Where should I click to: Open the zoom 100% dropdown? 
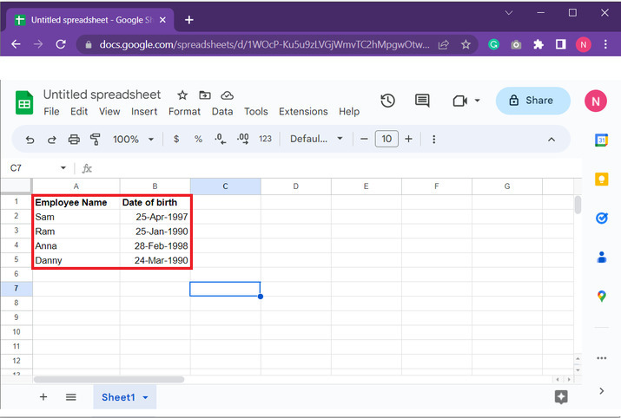point(134,140)
